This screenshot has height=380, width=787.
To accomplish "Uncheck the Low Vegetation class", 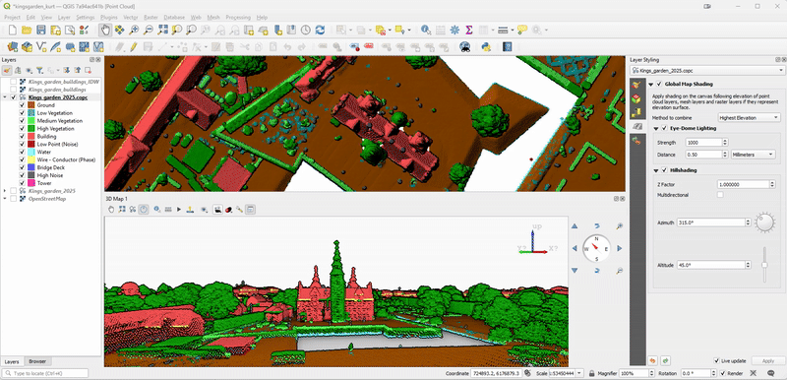I will pos(22,113).
